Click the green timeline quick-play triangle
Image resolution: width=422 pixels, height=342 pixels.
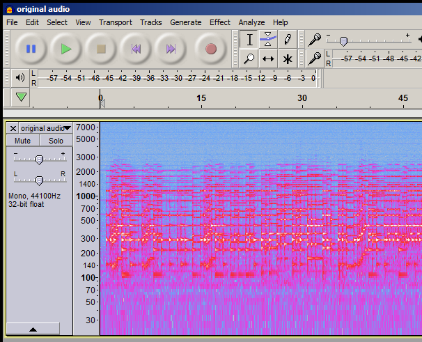21,98
